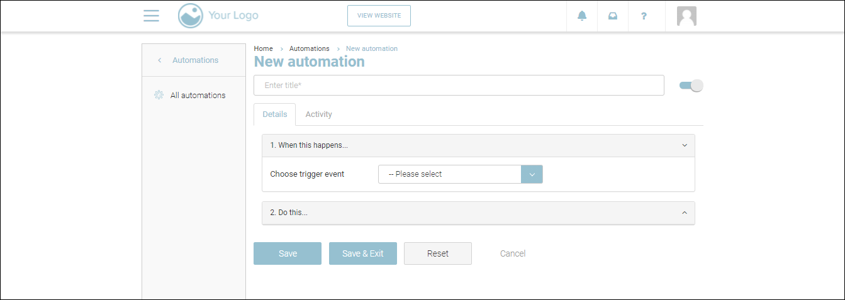Click the Cancel link
Image resolution: width=845 pixels, height=300 pixels.
click(x=512, y=253)
